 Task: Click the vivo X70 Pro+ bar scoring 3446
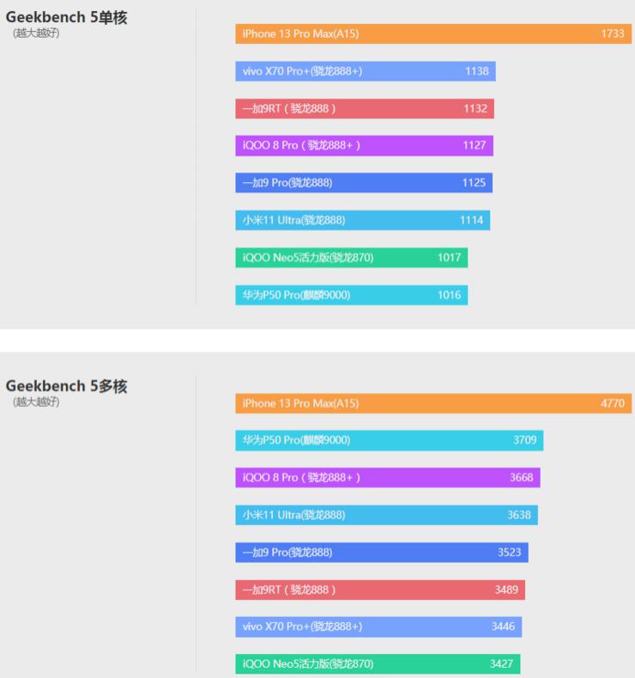[x=378, y=627]
